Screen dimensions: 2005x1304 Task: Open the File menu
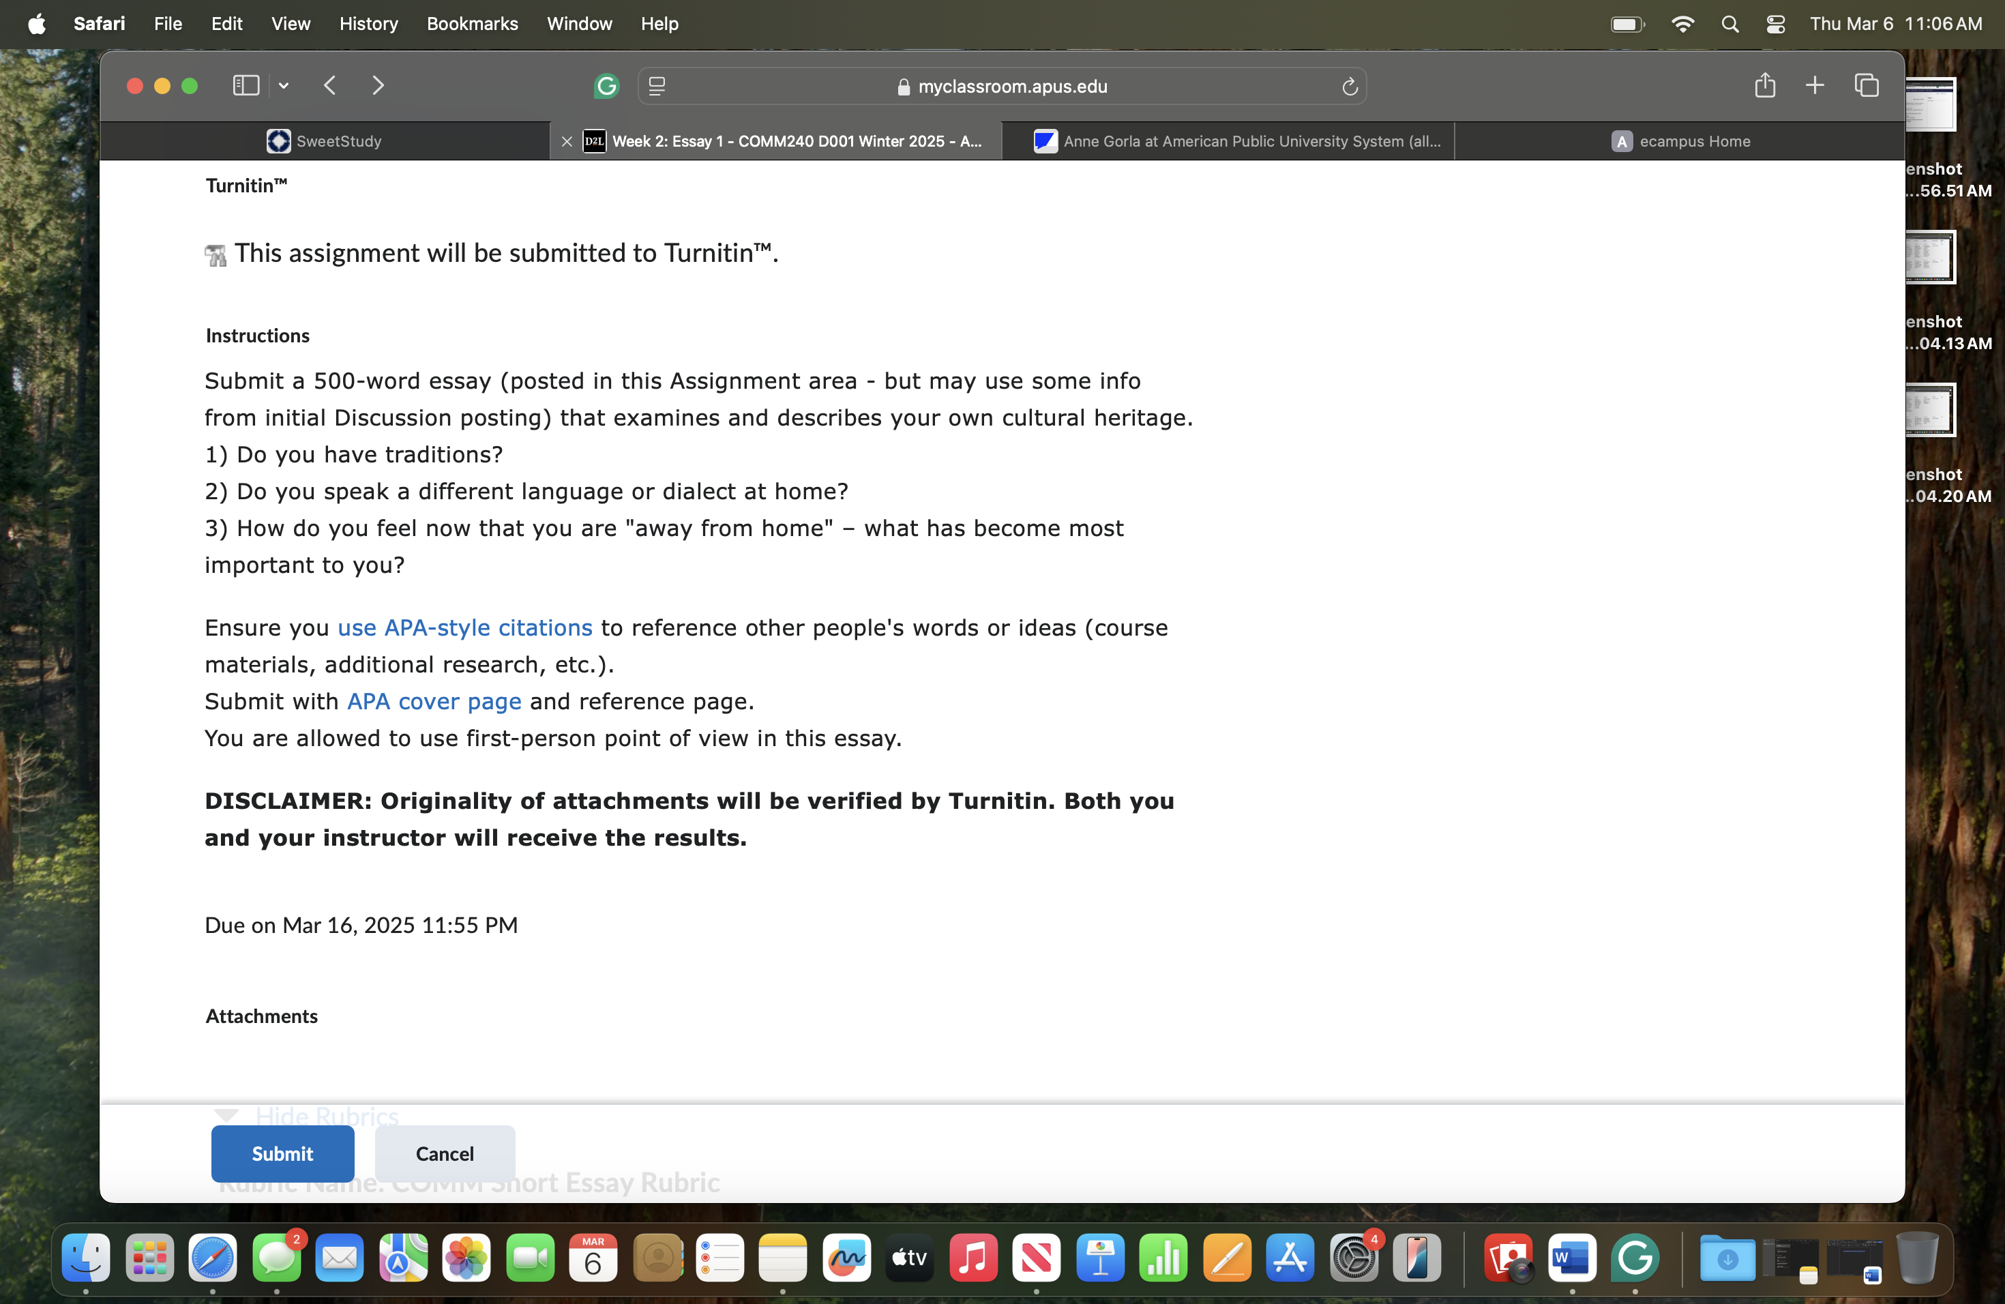(x=168, y=24)
